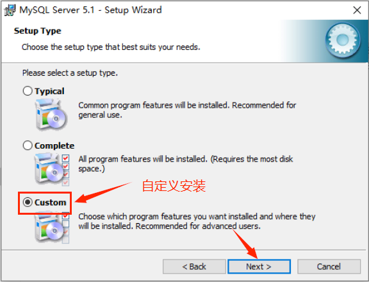Click the Complete option label text
Image resolution: width=369 pixels, height=282 pixels.
54,145
